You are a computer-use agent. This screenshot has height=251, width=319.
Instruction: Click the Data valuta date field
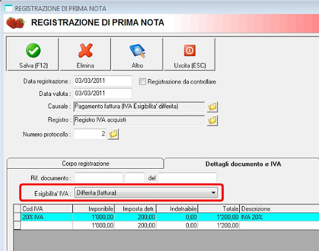(103, 93)
